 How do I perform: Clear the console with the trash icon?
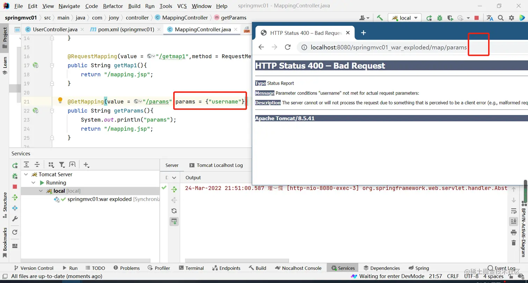[513, 243]
